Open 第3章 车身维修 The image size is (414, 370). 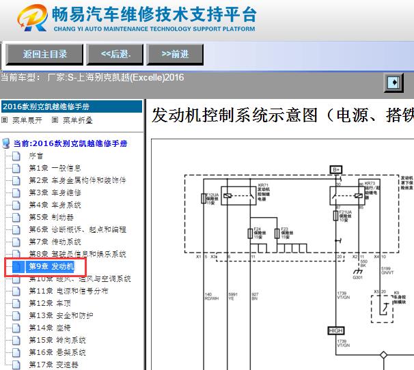click(55, 193)
